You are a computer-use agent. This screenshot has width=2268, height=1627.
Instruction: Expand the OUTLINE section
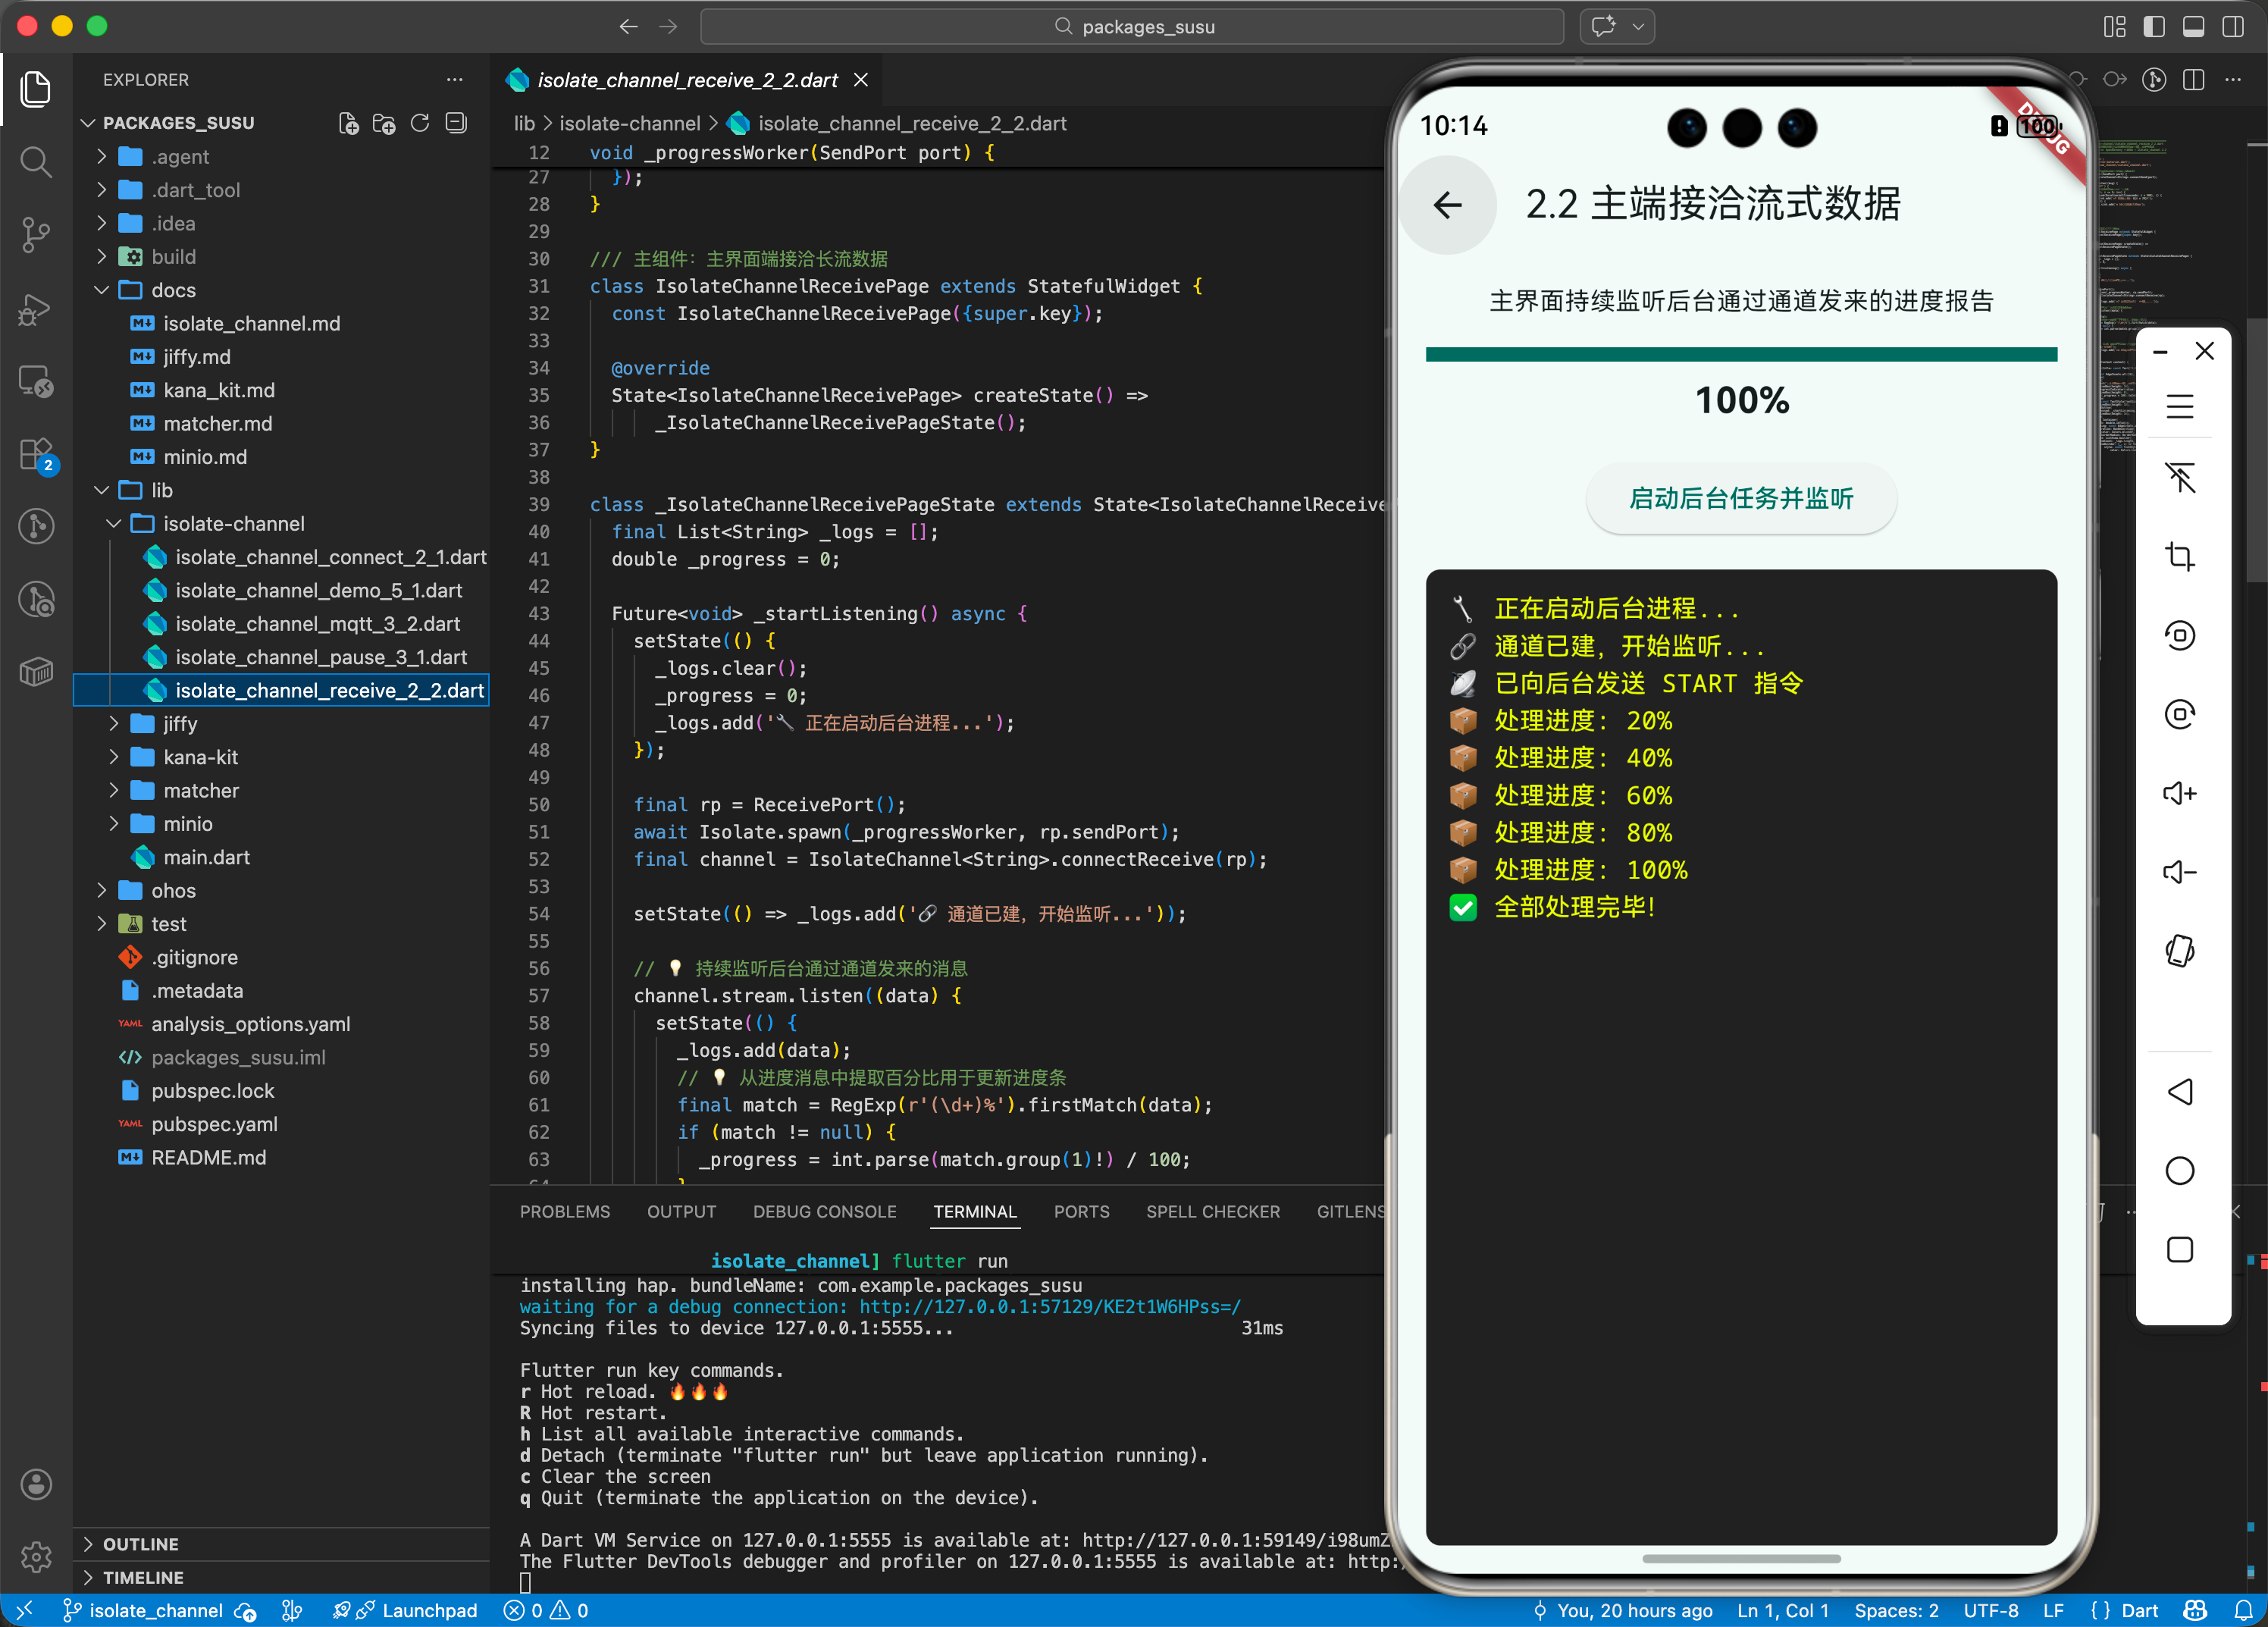click(x=140, y=1544)
